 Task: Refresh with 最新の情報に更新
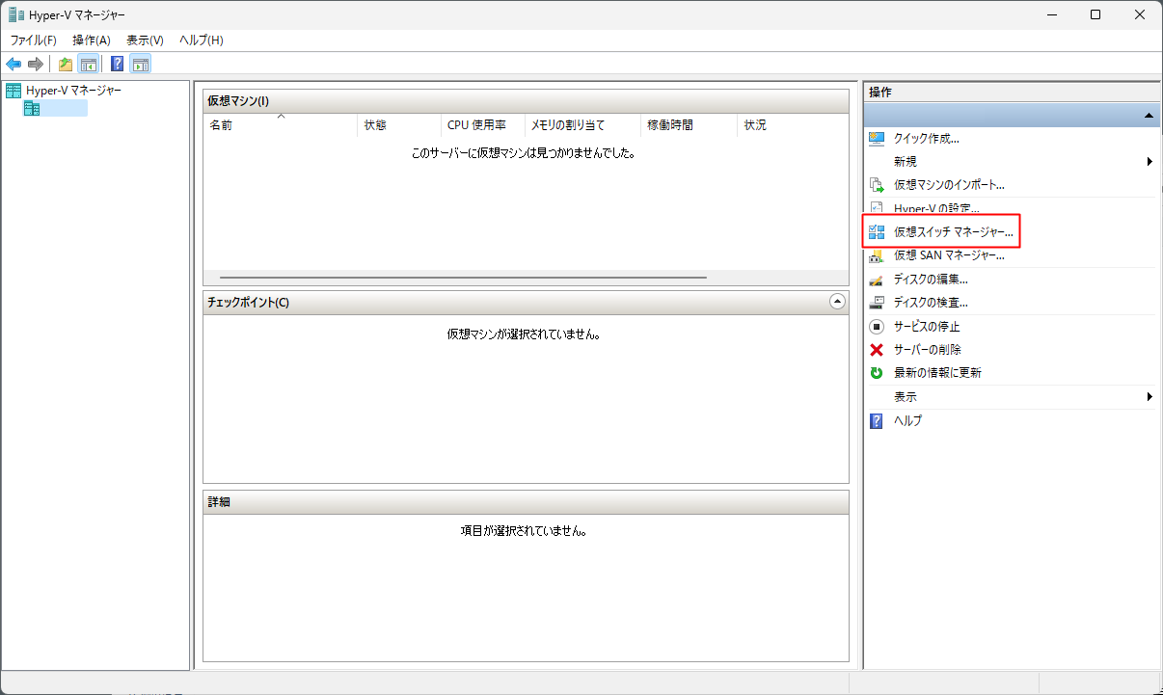point(937,373)
